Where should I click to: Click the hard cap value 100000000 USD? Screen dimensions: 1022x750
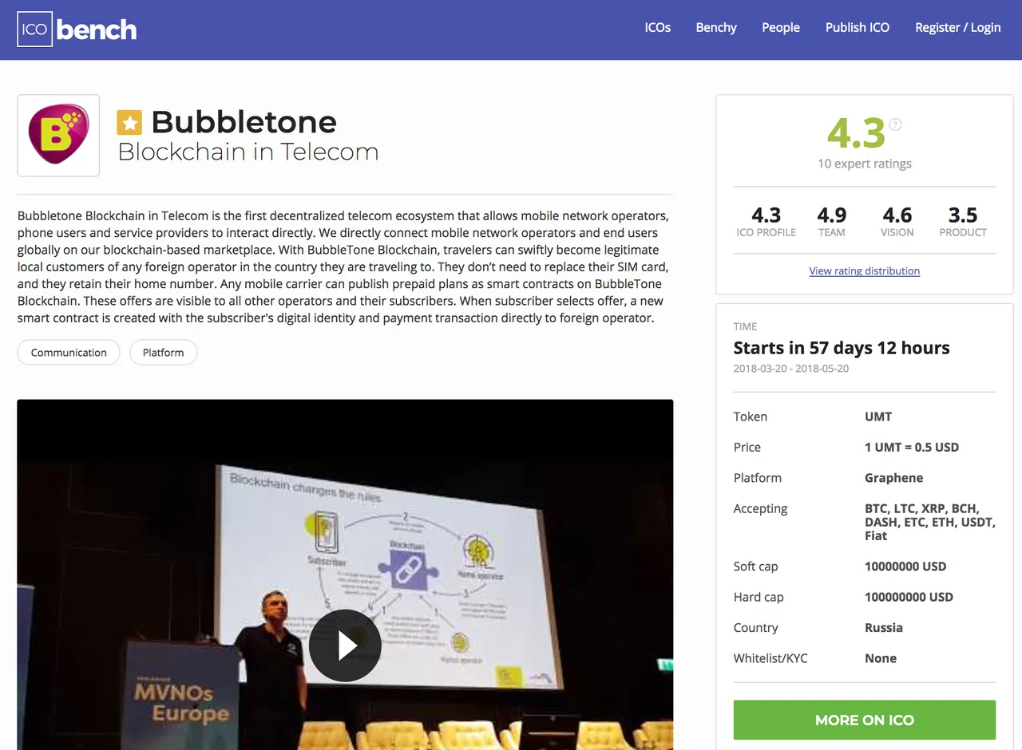coord(909,597)
